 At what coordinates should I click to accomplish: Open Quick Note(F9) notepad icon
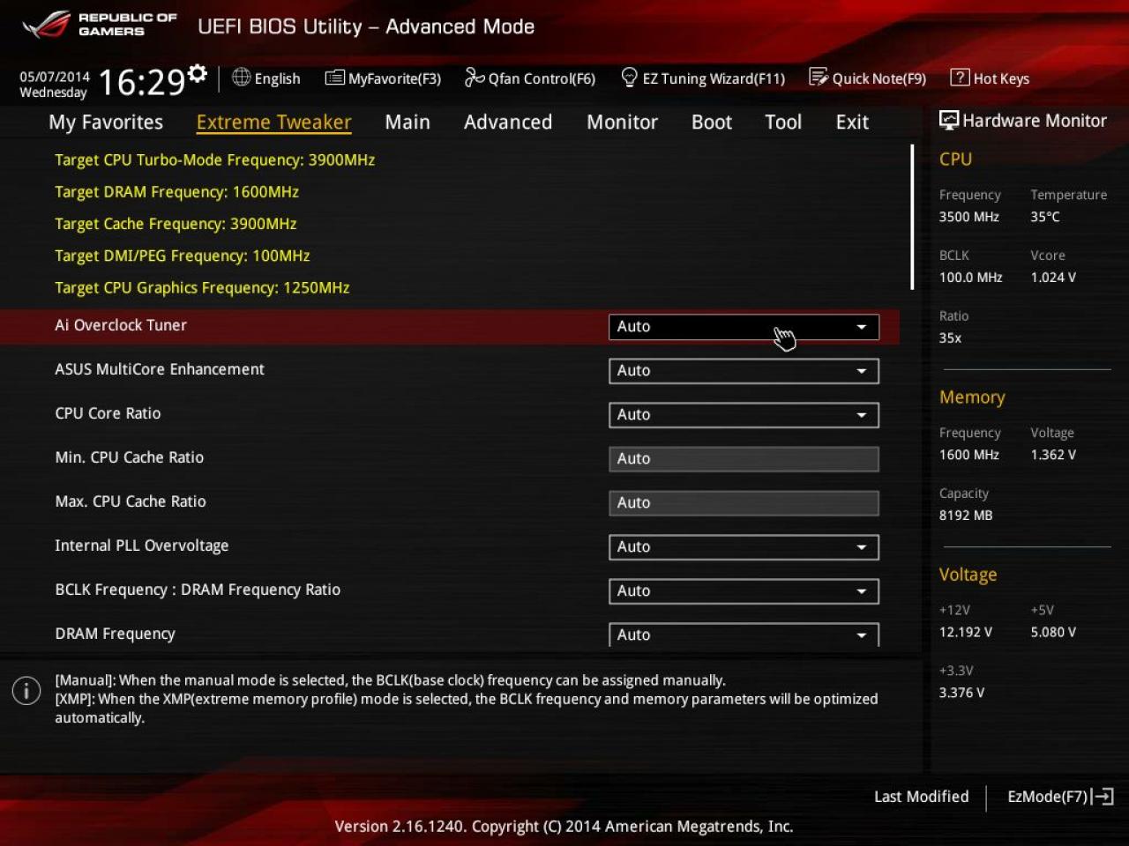pos(819,78)
